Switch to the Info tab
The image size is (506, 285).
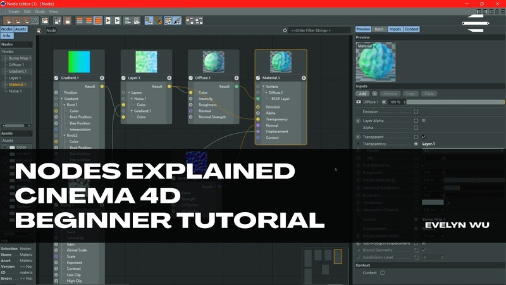click(x=7, y=36)
